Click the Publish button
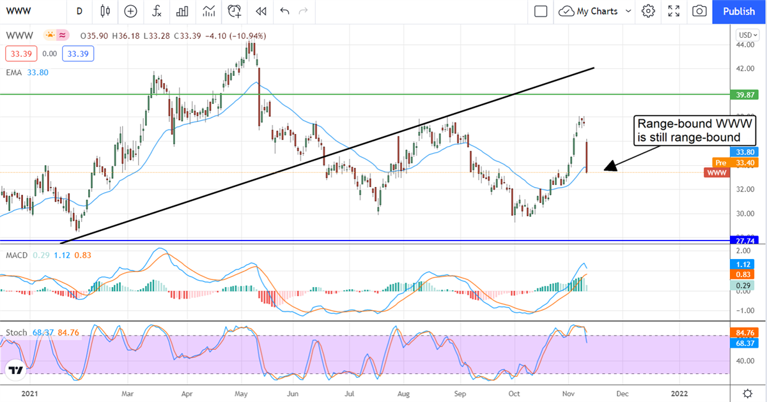Viewport: 767px width, 402px height. [739, 11]
